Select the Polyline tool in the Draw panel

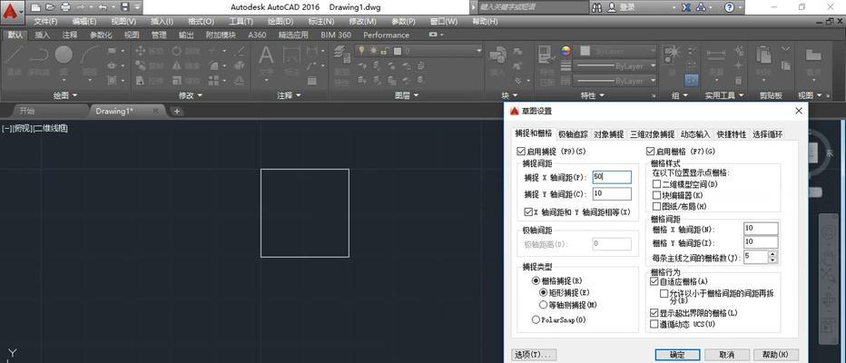pos(39,54)
